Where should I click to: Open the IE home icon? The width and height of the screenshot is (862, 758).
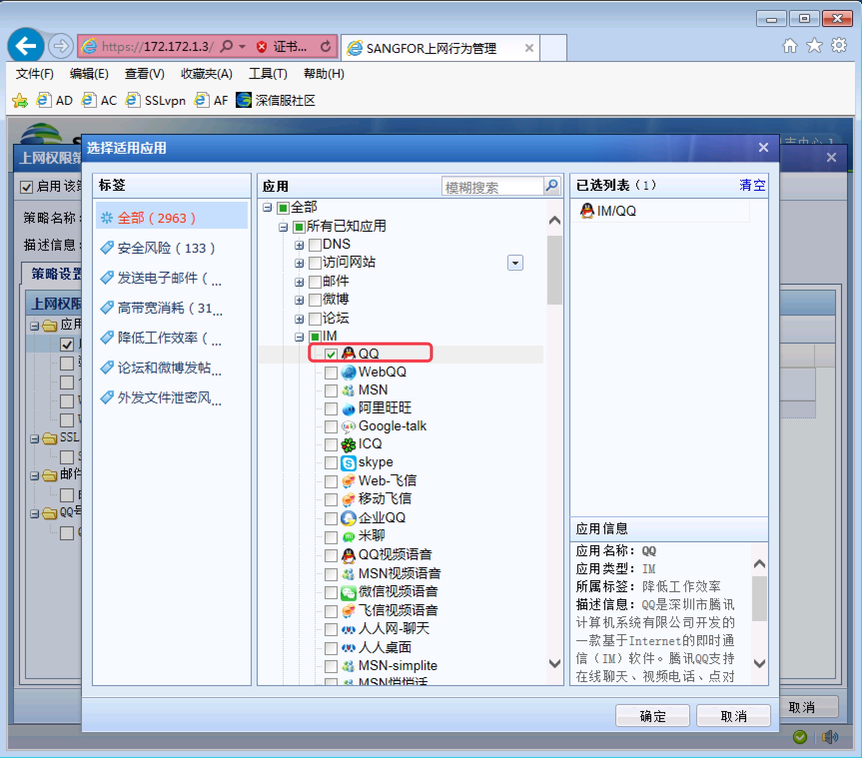tap(790, 46)
